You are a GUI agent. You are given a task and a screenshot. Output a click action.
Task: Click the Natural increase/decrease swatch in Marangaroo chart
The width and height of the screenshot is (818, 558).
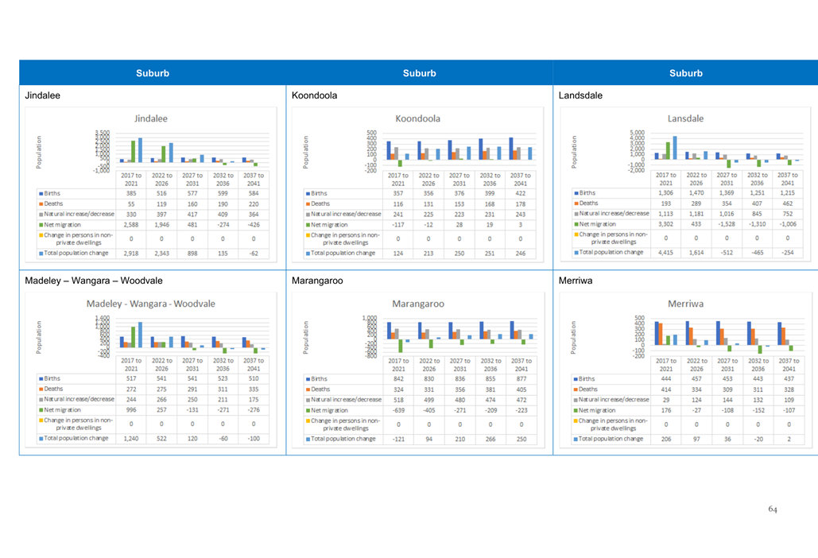(307, 400)
